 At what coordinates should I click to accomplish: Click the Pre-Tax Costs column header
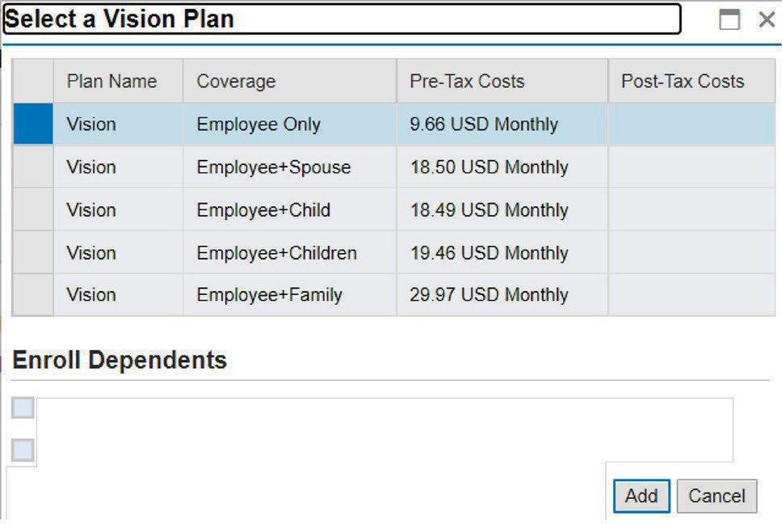coord(467,81)
